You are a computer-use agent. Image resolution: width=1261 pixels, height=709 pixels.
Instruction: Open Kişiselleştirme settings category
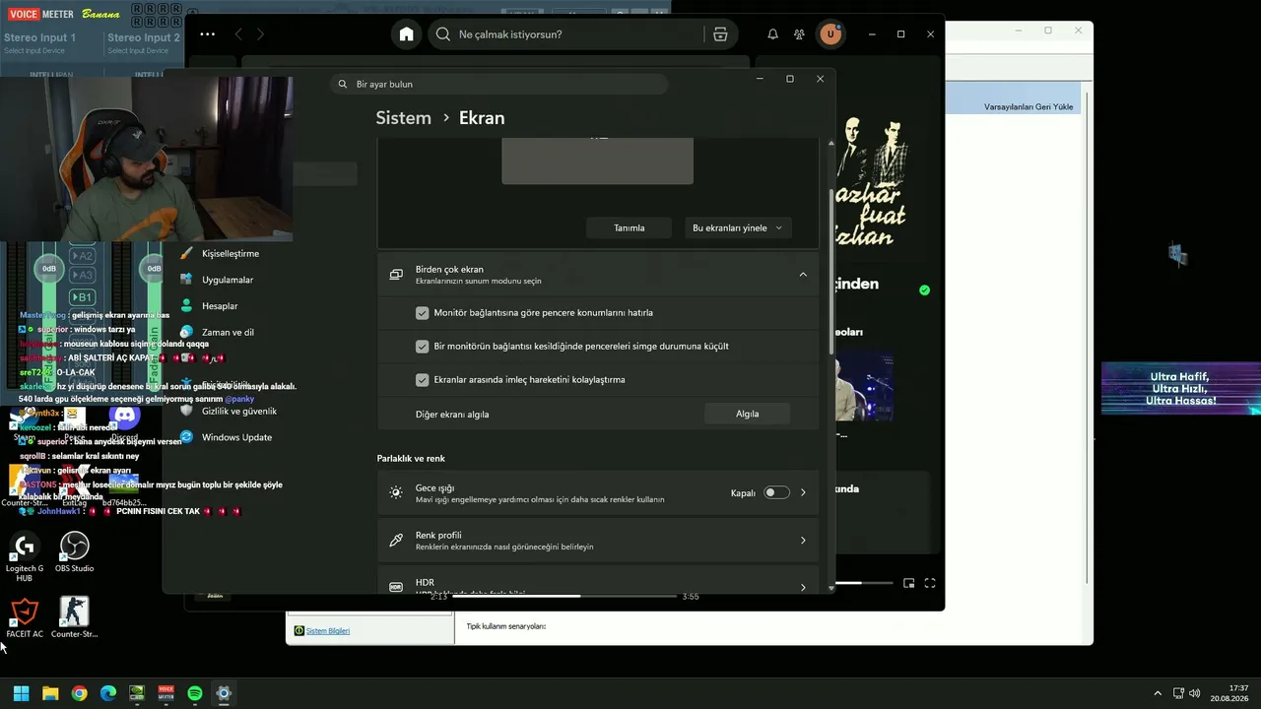[x=230, y=253]
